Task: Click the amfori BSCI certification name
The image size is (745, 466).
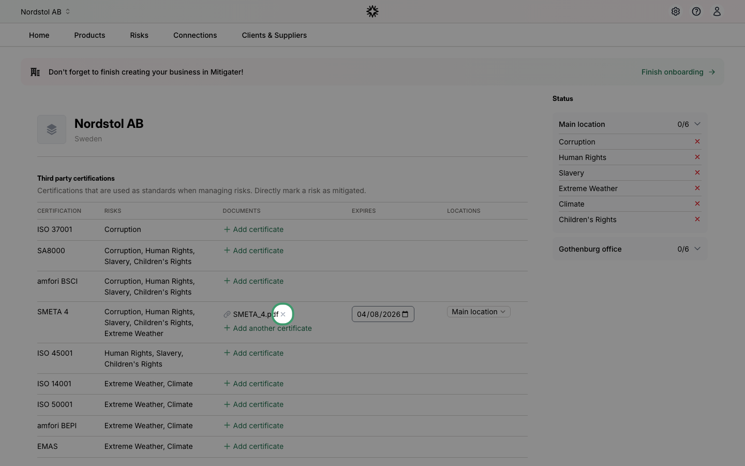Action: [57, 281]
